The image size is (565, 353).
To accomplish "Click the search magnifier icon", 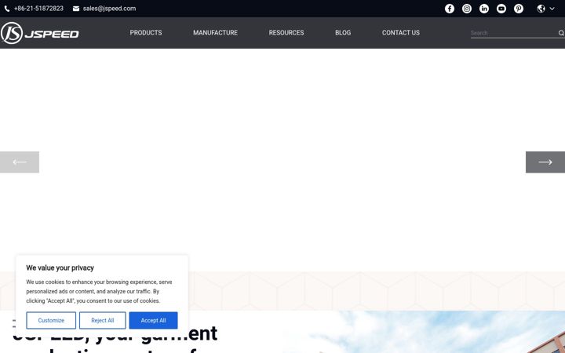I will tap(561, 33).
